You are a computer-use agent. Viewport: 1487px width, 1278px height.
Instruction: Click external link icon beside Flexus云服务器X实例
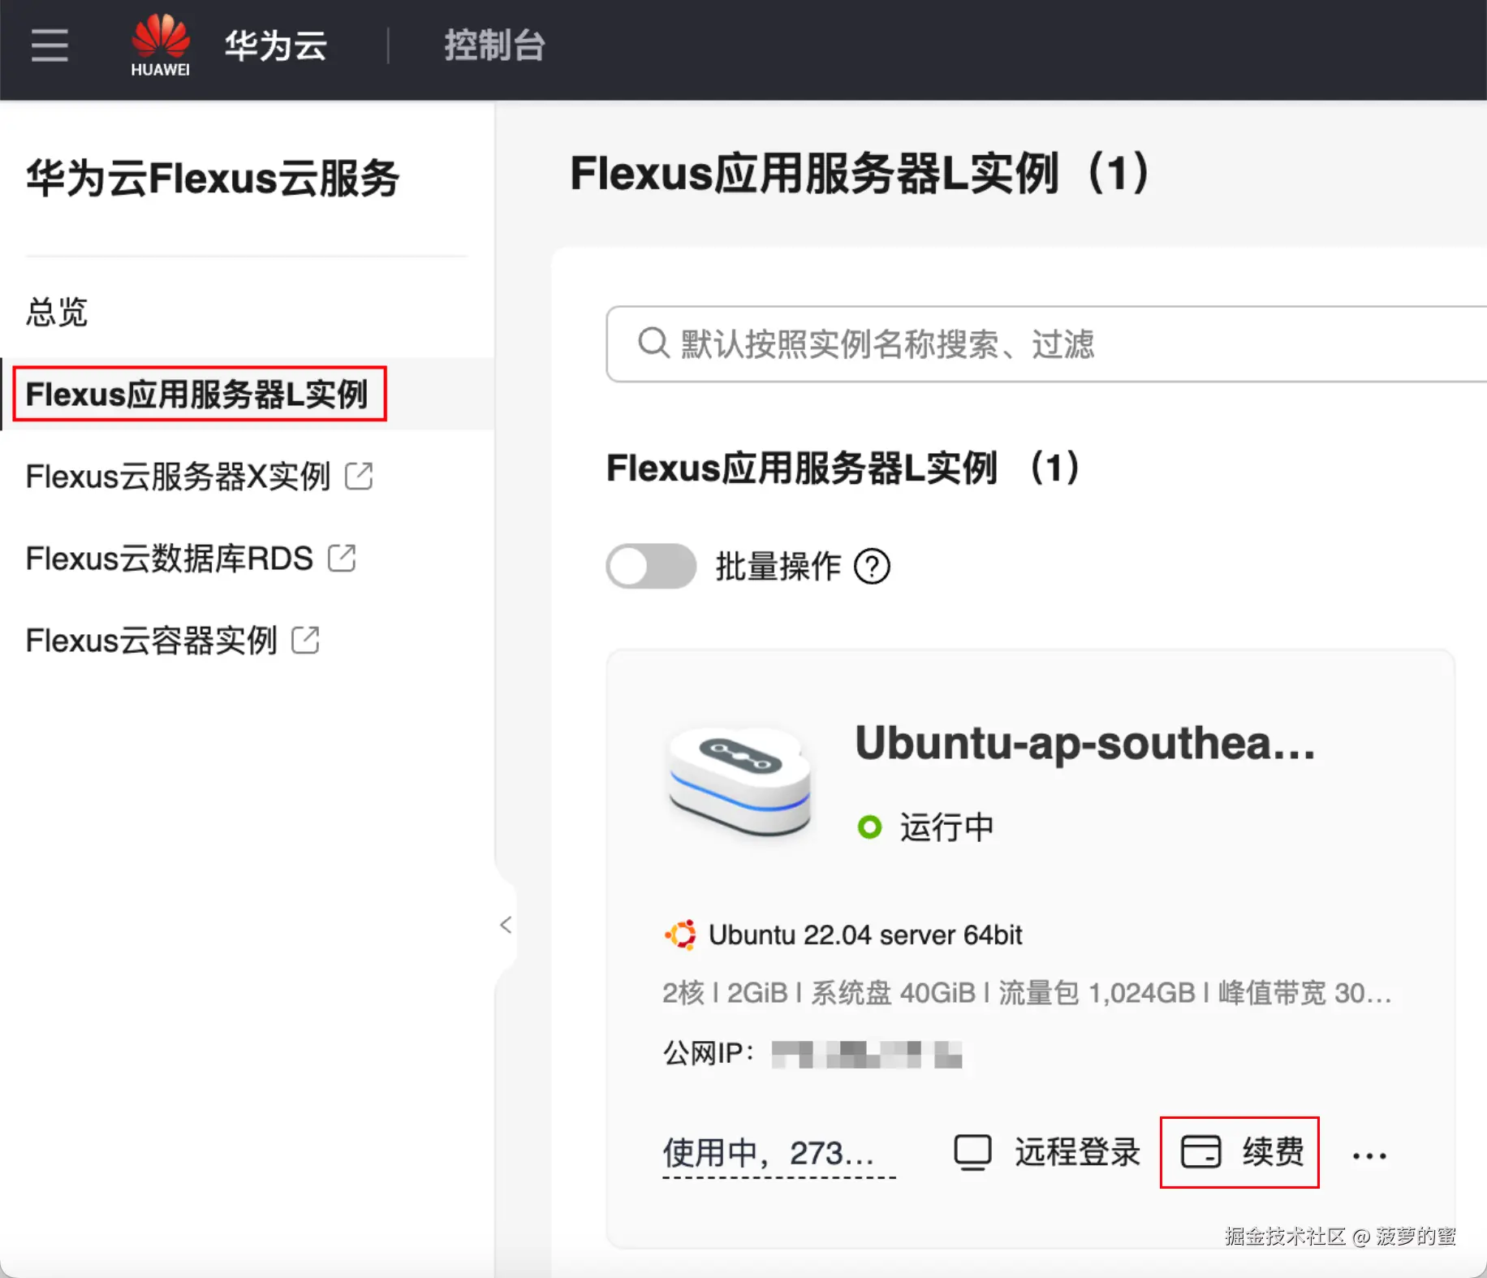click(x=359, y=476)
